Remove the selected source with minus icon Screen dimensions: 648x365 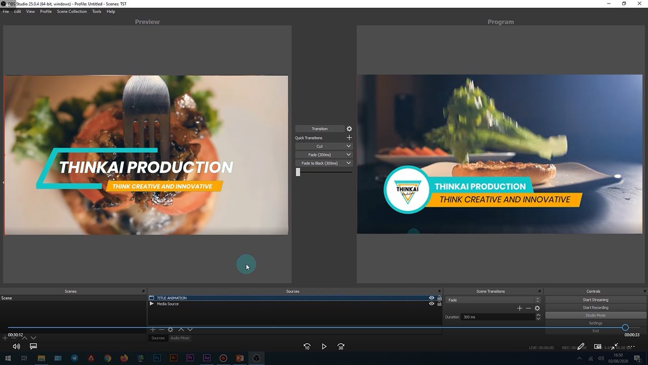[161, 330]
